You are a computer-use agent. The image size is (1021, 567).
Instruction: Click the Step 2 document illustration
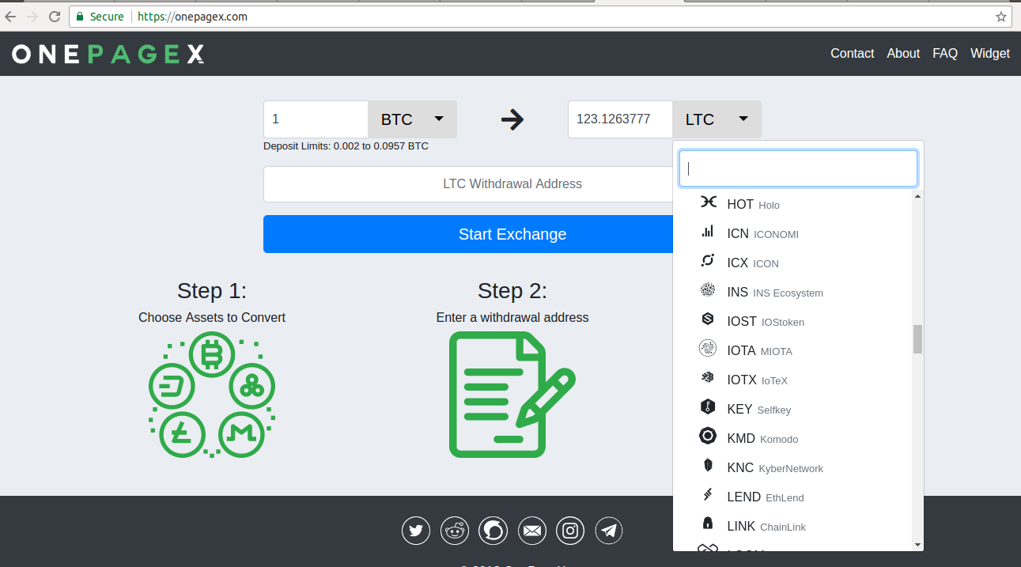(x=512, y=395)
